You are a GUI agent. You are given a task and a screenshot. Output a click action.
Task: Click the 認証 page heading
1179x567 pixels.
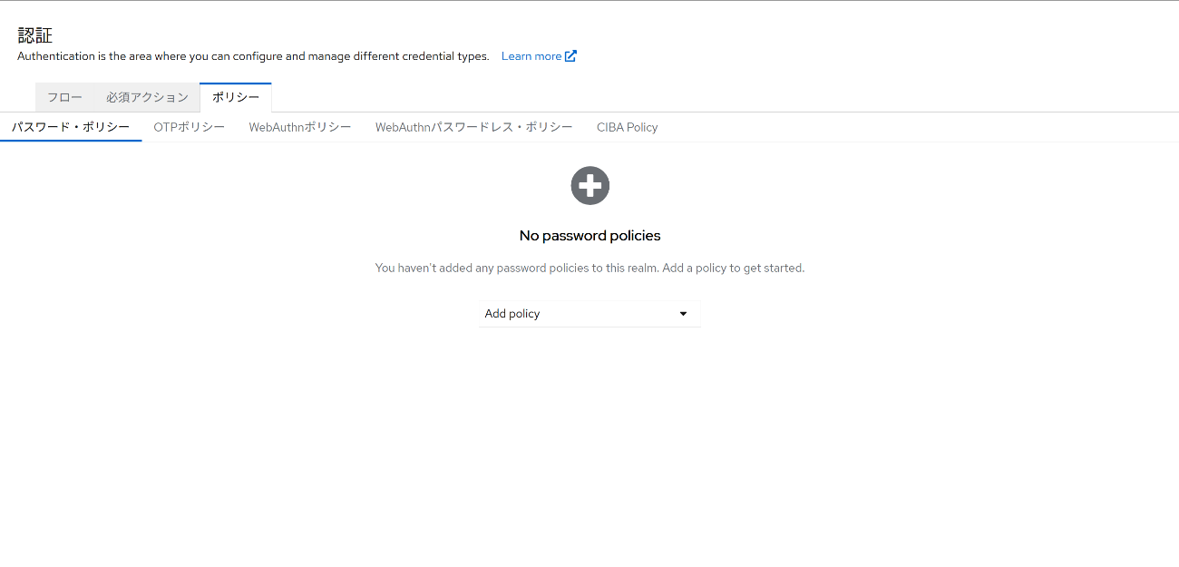[x=35, y=35]
